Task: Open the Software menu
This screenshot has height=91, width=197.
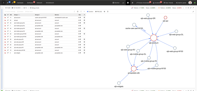Action: point(30,3)
